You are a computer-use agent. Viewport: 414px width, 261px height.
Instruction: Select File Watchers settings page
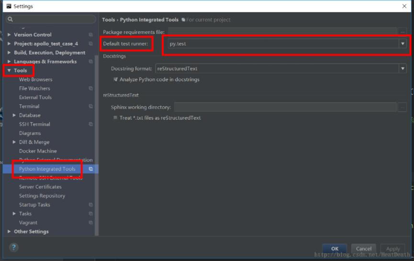point(34,88)
